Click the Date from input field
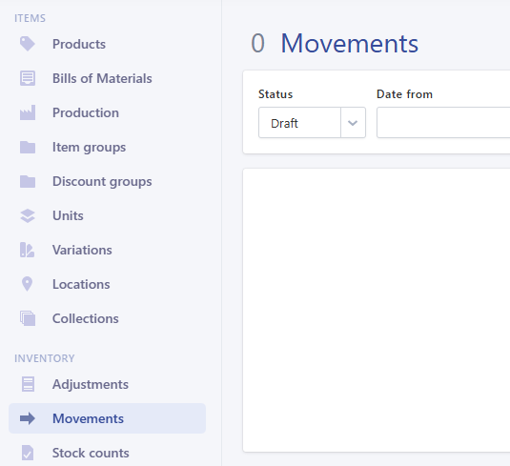Screen dimensions: 510x466 443,123
